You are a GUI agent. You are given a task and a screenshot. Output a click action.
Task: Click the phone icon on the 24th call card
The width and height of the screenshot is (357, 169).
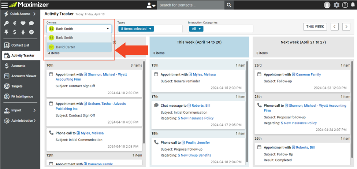pyautogui.click(x=259, y=105)
